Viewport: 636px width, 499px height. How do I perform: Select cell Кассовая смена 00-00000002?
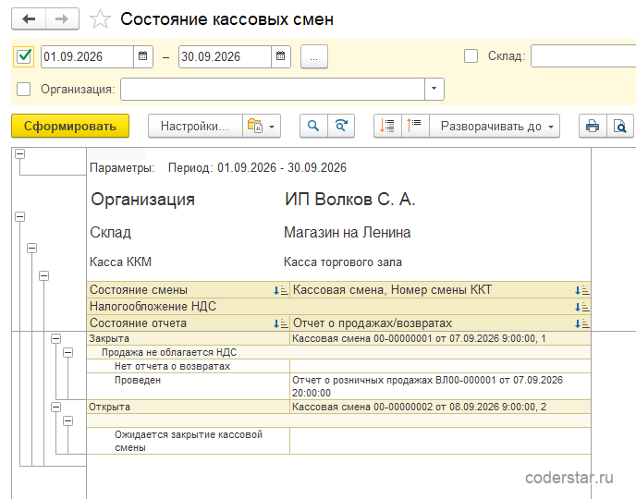(x=440, y=407)
